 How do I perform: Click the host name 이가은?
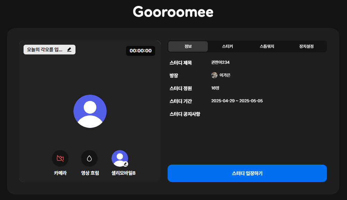(225, 75)
